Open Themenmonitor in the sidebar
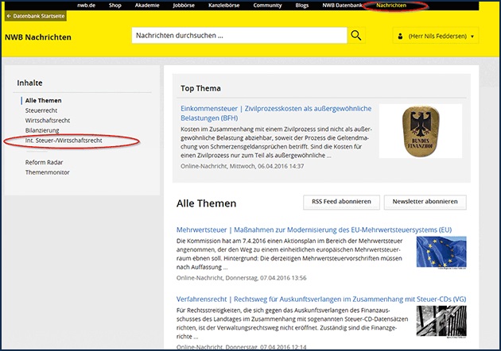 coord(48,172)
